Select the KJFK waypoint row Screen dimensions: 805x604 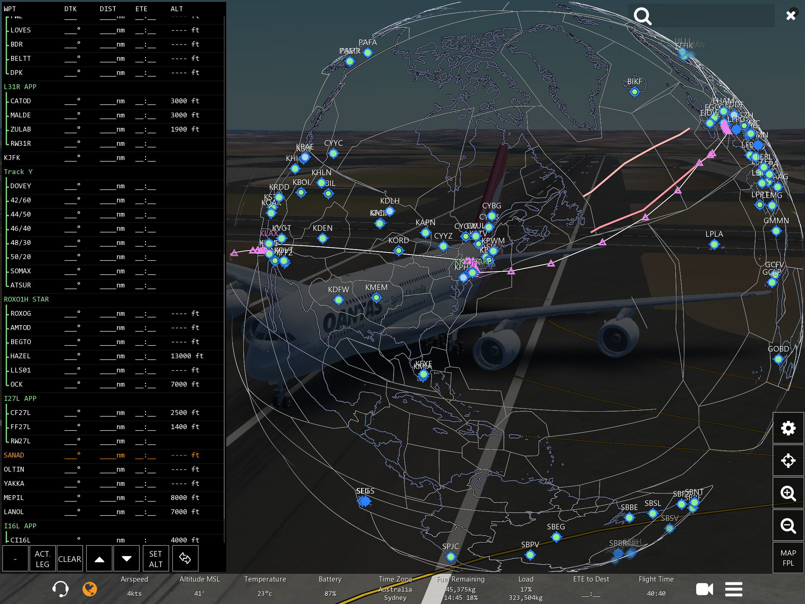(12, 158)
